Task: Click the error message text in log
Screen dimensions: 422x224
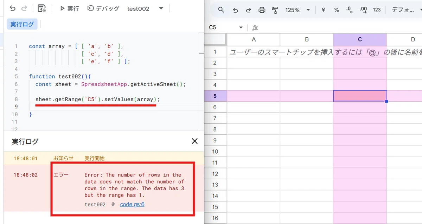Action: coord(134,185)
